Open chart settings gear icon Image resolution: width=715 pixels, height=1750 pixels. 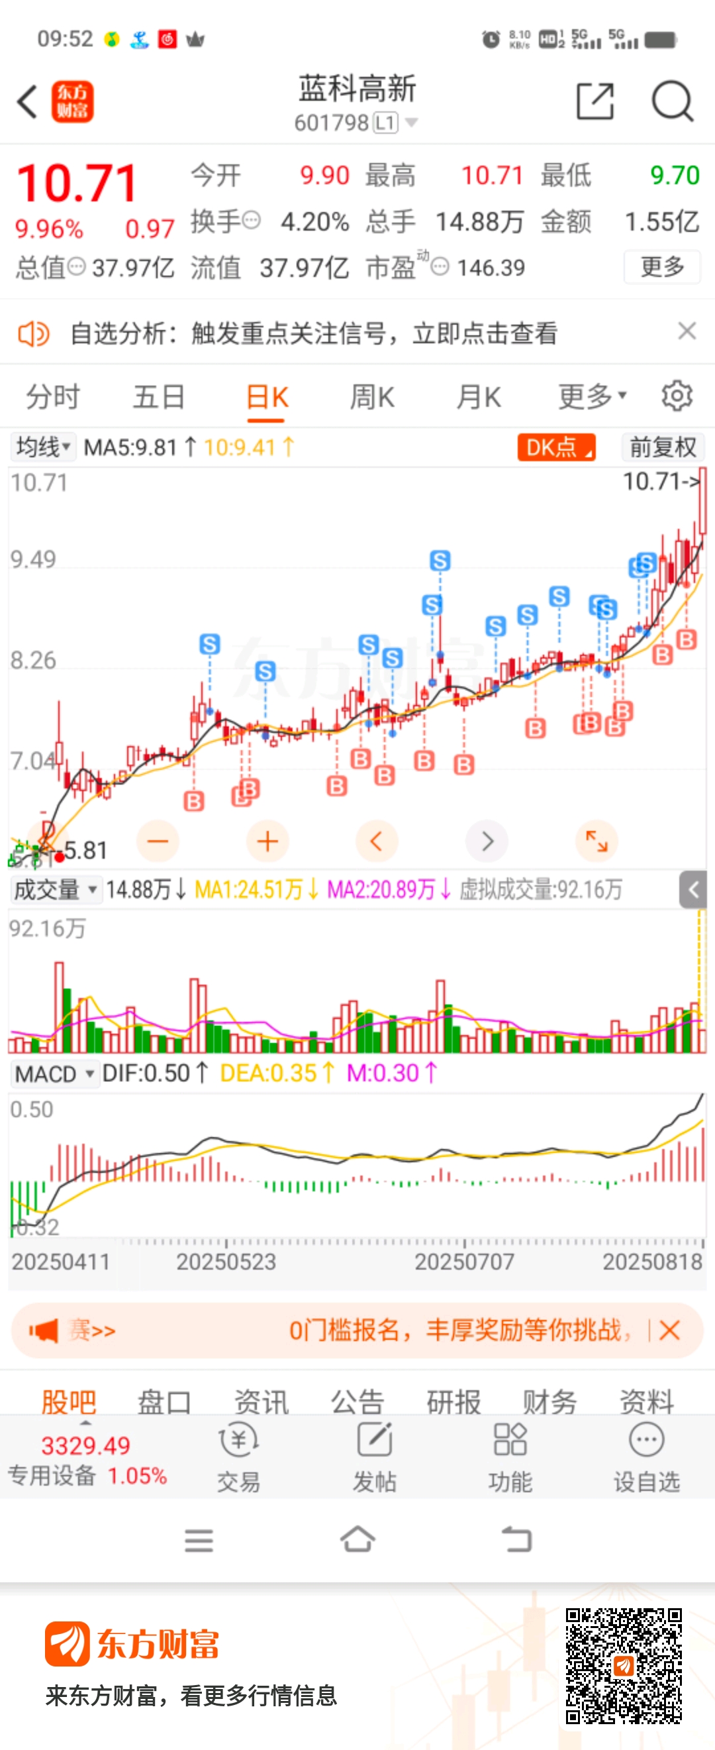[677, 396]
